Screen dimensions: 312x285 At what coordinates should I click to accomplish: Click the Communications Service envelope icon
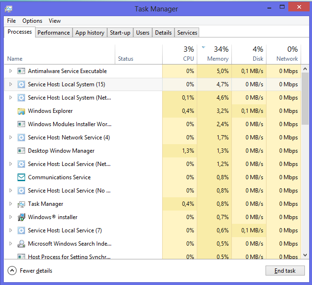click(x=21, y=177)
